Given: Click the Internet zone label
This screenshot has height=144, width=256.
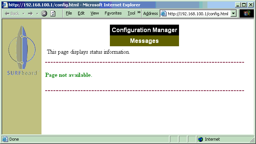Looking at the screenshot, I should [212, 139].
